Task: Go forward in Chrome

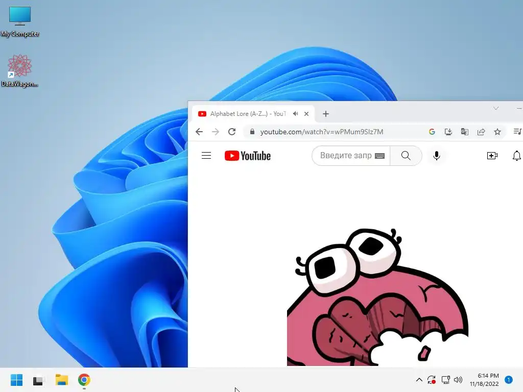Action: pyautogui.click(x=216, y=132)
